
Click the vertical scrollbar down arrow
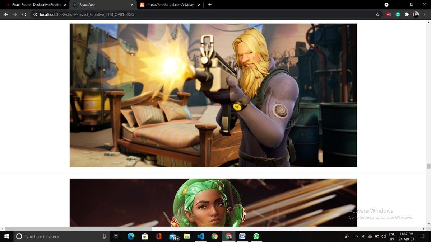(428, 224)
